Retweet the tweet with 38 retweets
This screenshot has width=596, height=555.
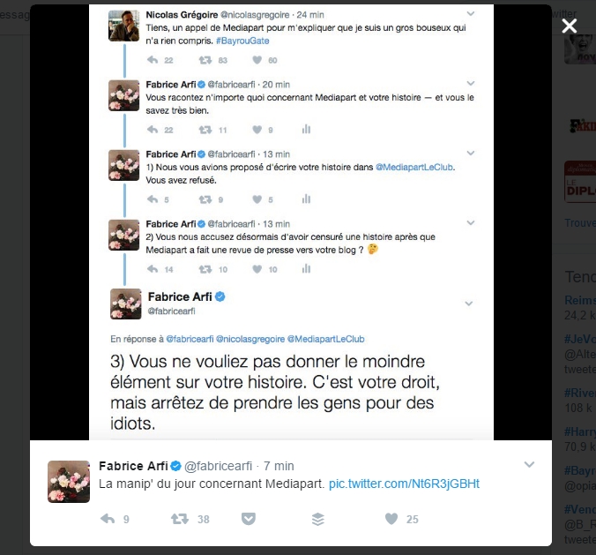point(179,519)
